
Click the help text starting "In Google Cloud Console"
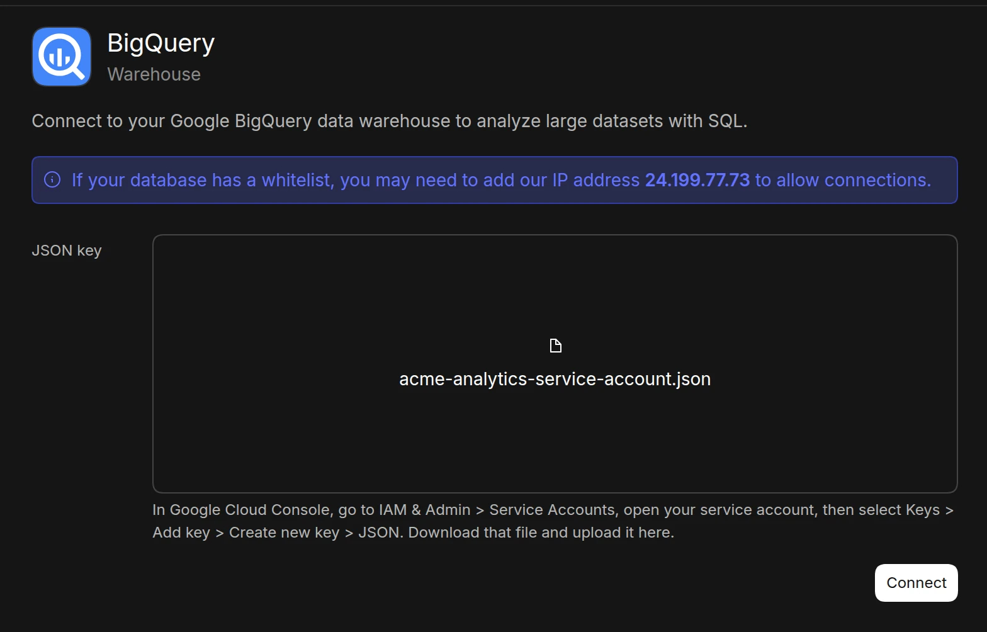[x=553, y=521]
